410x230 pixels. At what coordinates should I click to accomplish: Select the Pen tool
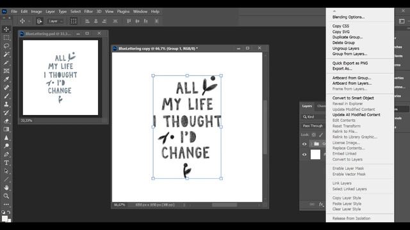click(x=6, y=155)
